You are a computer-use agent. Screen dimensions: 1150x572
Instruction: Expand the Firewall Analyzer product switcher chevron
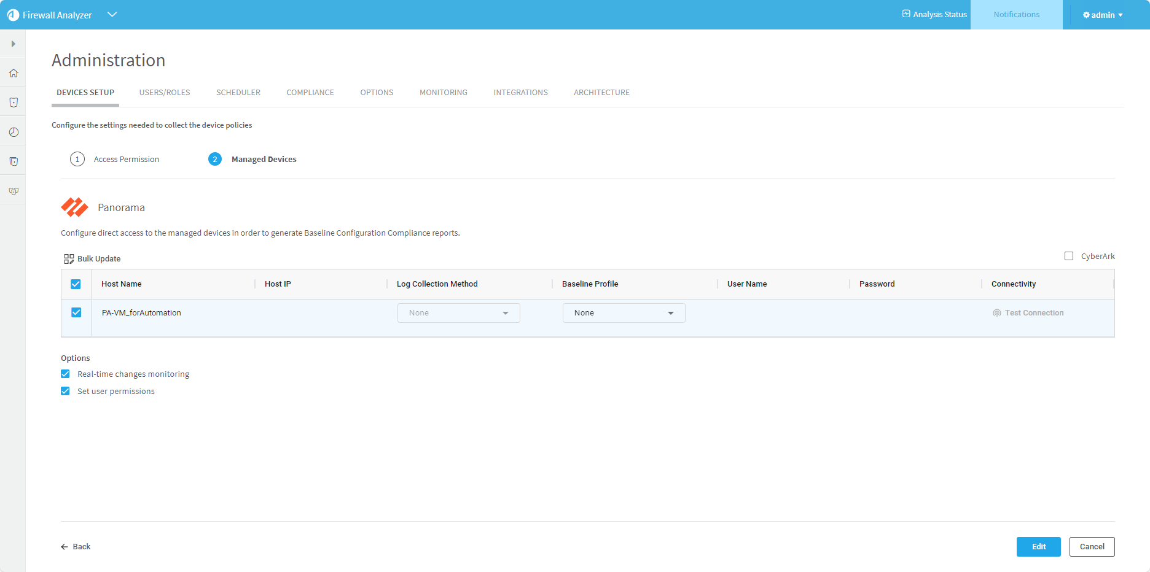(112, 15)
